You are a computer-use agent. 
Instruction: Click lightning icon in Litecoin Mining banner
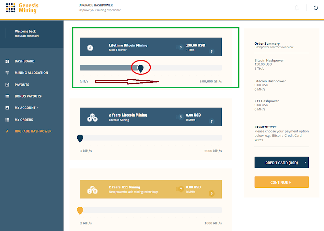click(181, 117)
